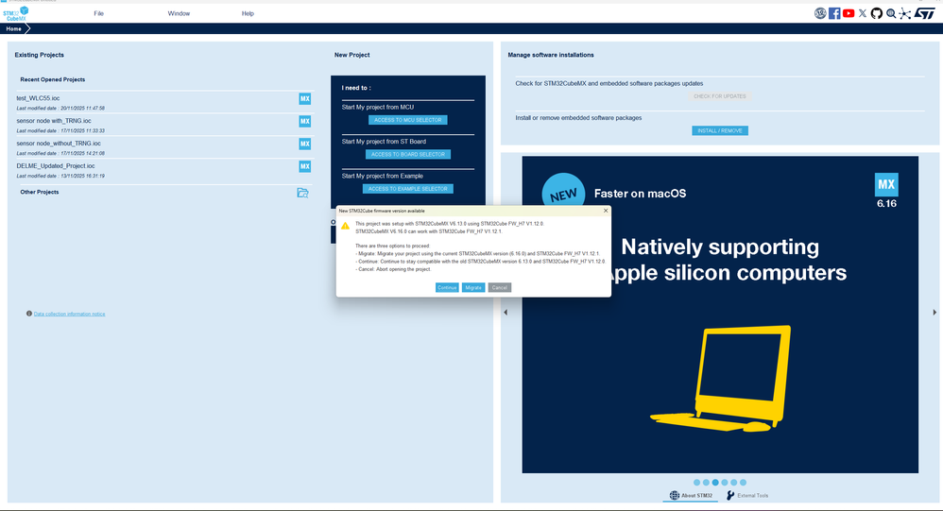This screenshot has height=511, width=943.
Task: Open the 10-year anniversary badge icon
Action: (820, 13)
